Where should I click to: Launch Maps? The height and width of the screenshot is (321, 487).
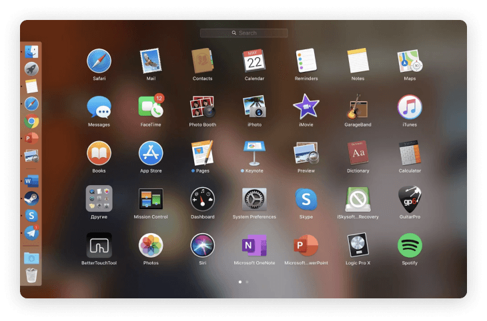tap(410, 61)
